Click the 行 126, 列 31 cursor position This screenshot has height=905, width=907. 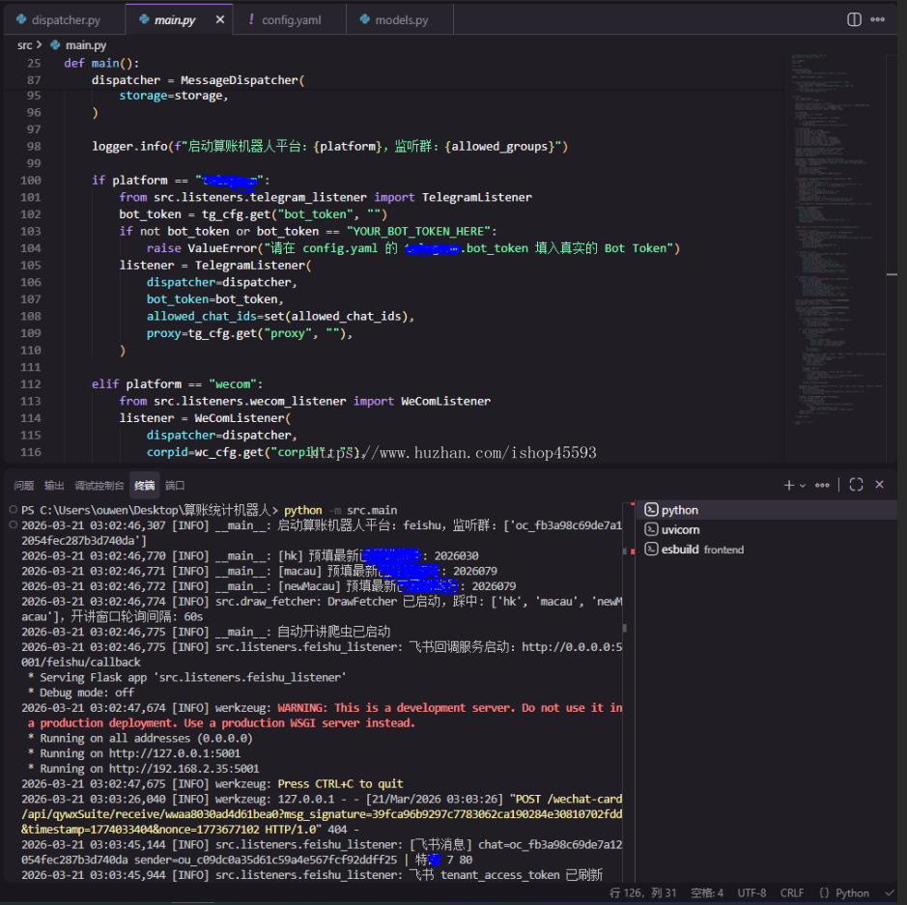pos(642,893)
